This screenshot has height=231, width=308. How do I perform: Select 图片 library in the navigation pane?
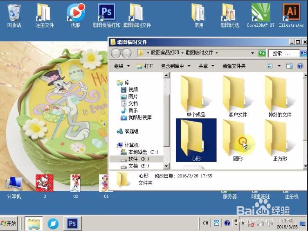click(129, 97)
